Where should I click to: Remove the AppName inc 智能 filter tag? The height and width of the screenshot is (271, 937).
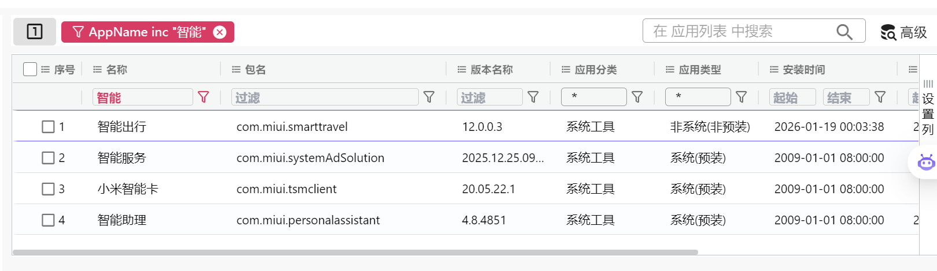tap(220, 32)
